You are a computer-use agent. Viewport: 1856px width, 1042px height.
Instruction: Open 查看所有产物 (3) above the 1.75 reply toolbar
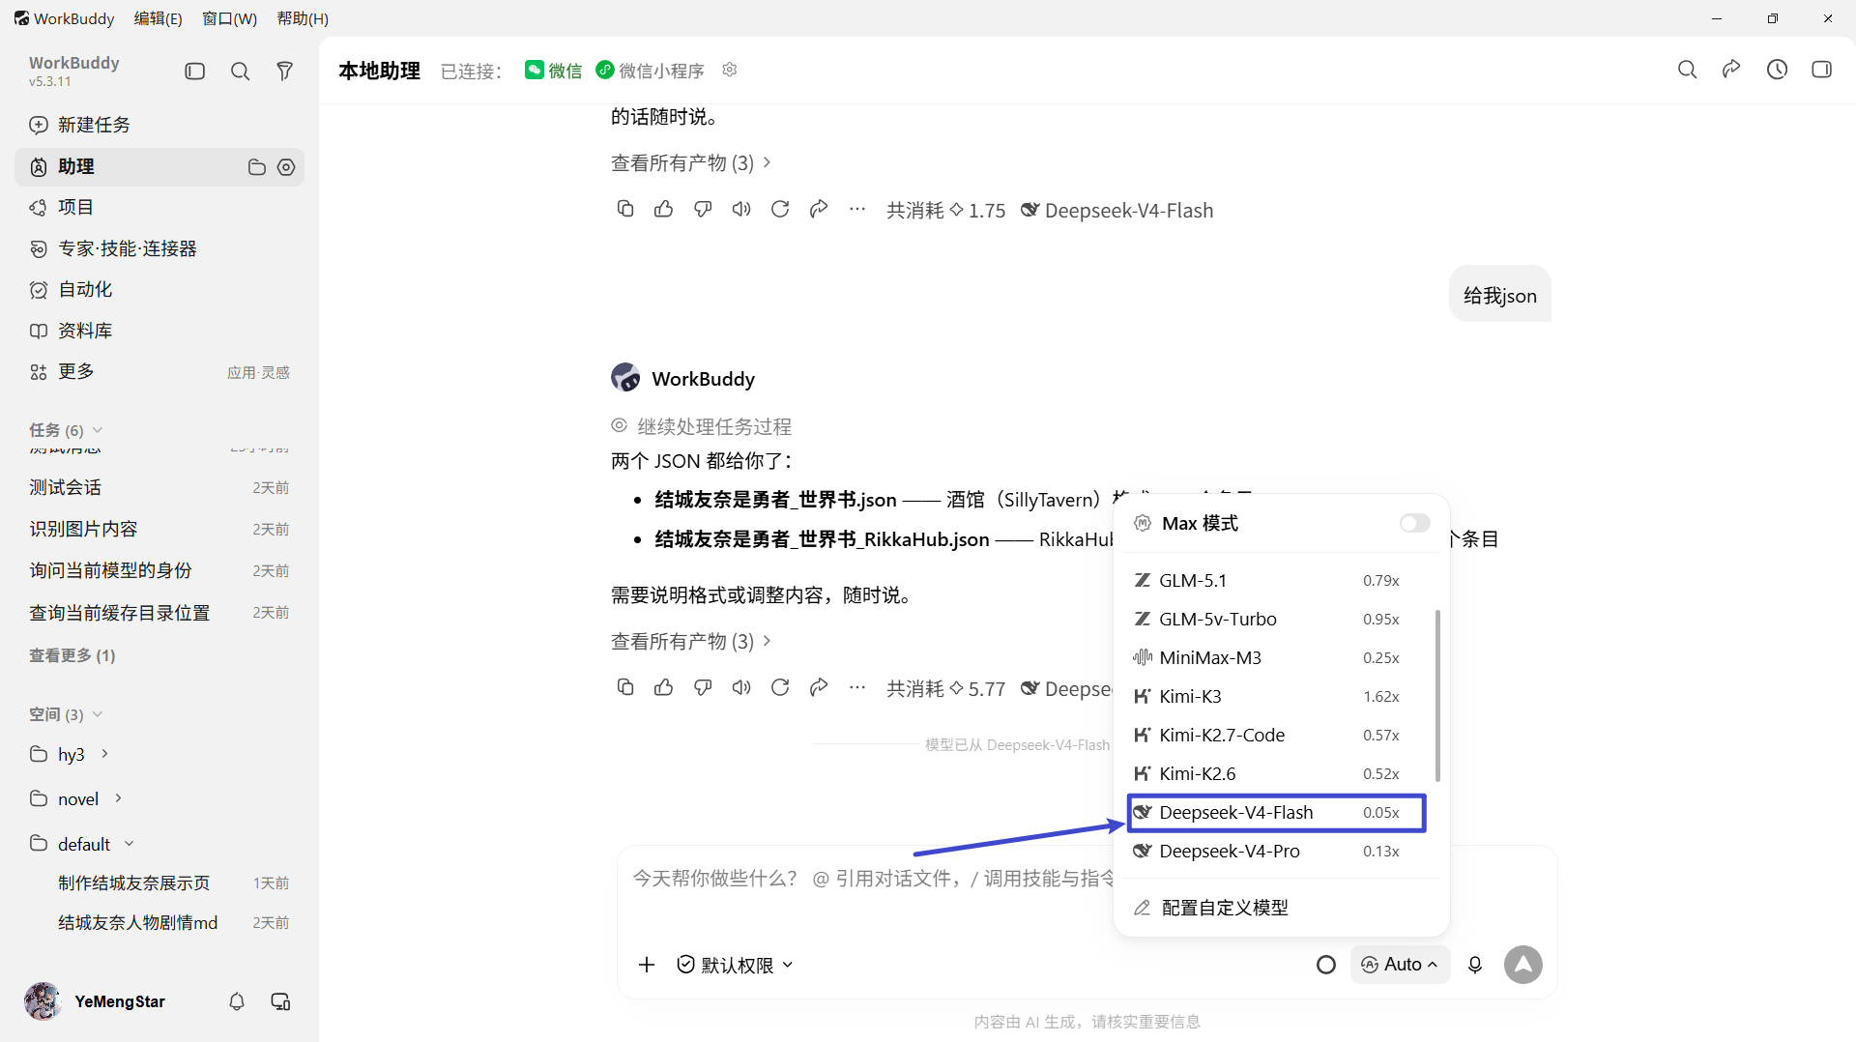coord(691,162)
